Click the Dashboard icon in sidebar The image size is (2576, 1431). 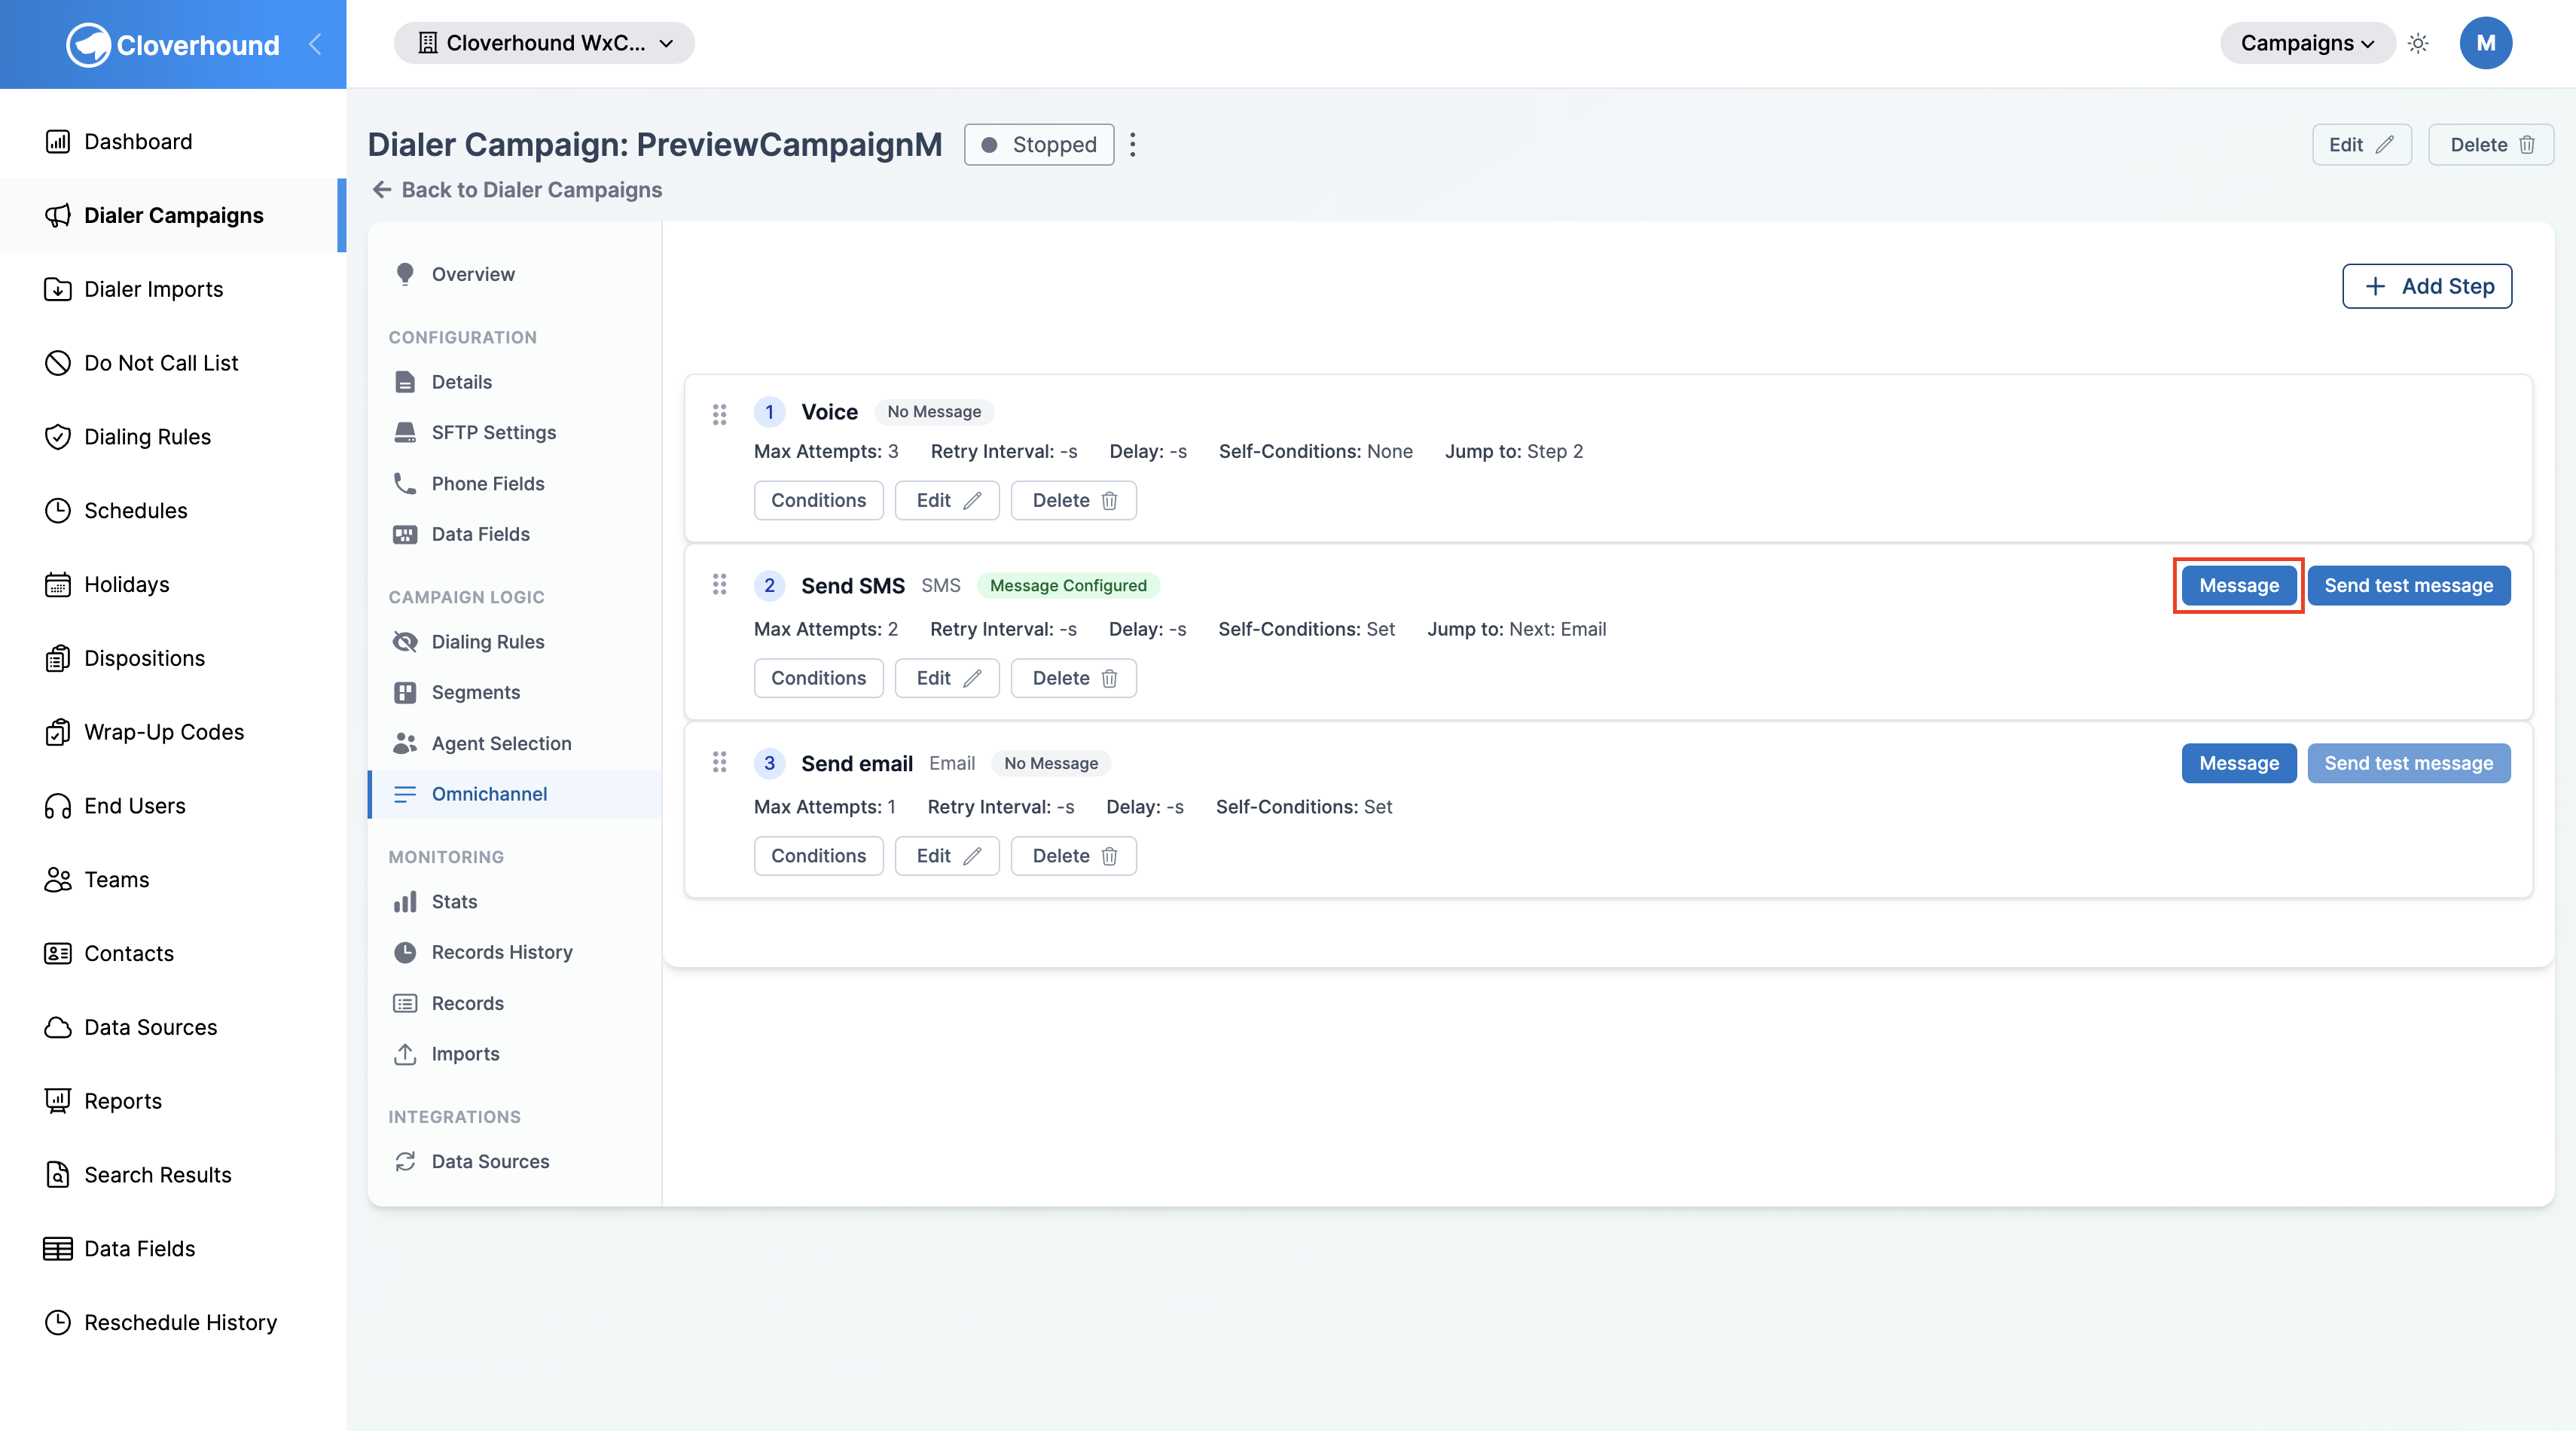click(x=58, y=142)
